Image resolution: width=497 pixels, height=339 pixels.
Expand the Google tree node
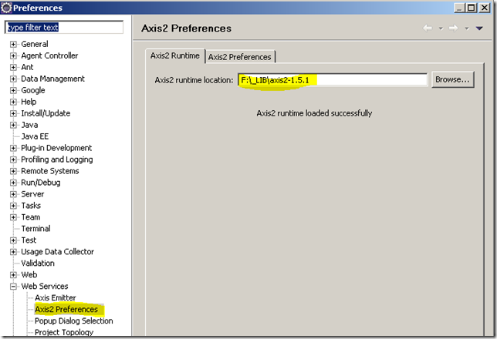13,90
